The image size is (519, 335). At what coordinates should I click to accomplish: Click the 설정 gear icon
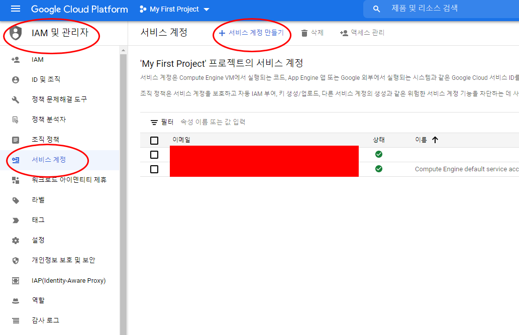(x=16, y=241)
